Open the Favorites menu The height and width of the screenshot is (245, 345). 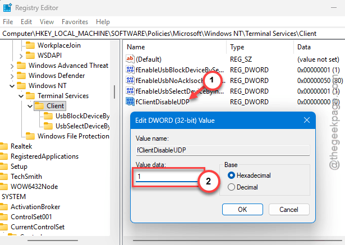click(x=75, y=22)
